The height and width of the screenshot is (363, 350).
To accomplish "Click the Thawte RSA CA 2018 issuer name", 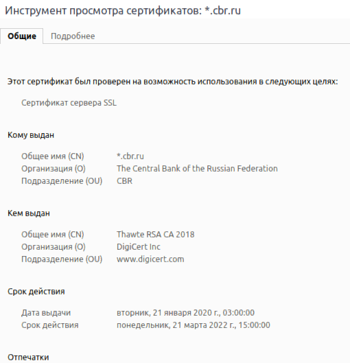I will (155, 235).
